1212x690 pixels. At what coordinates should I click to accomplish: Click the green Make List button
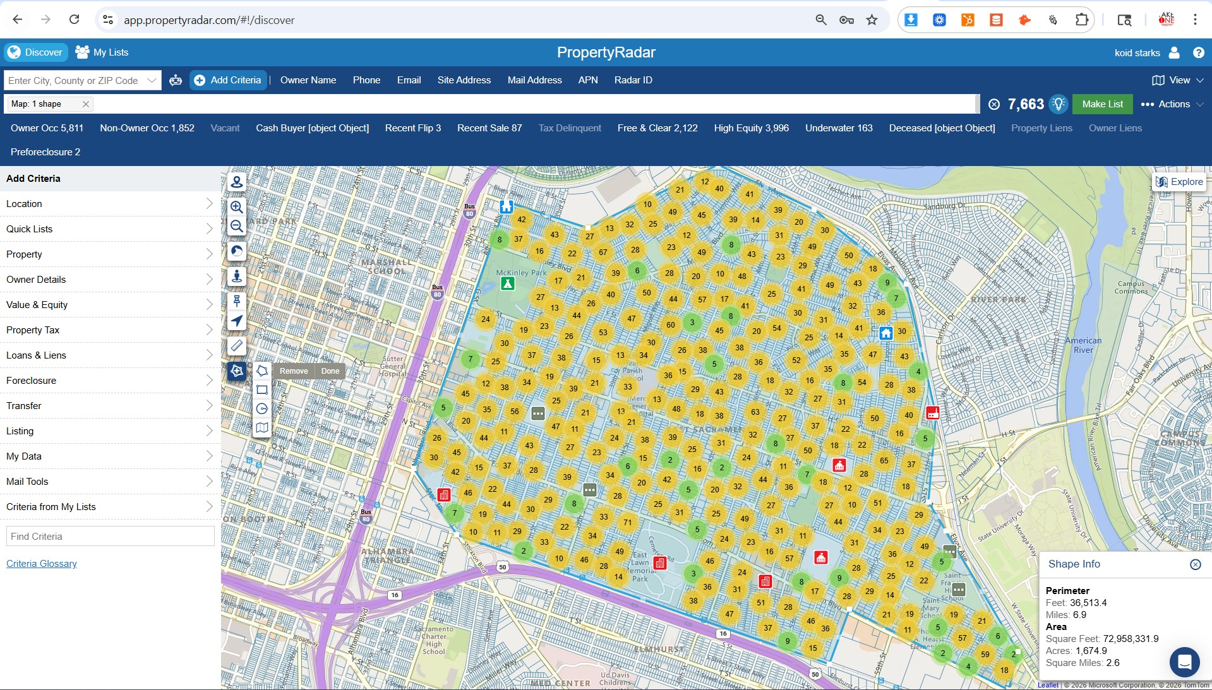1103,104
